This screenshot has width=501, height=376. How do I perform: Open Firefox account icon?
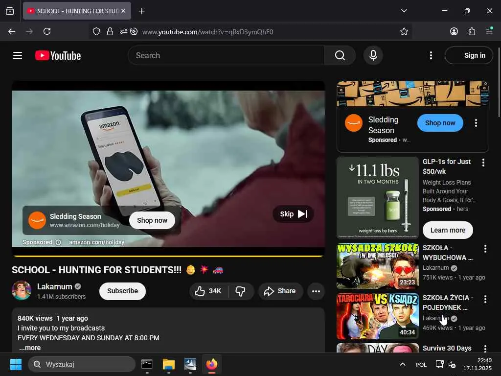[454, 31]
